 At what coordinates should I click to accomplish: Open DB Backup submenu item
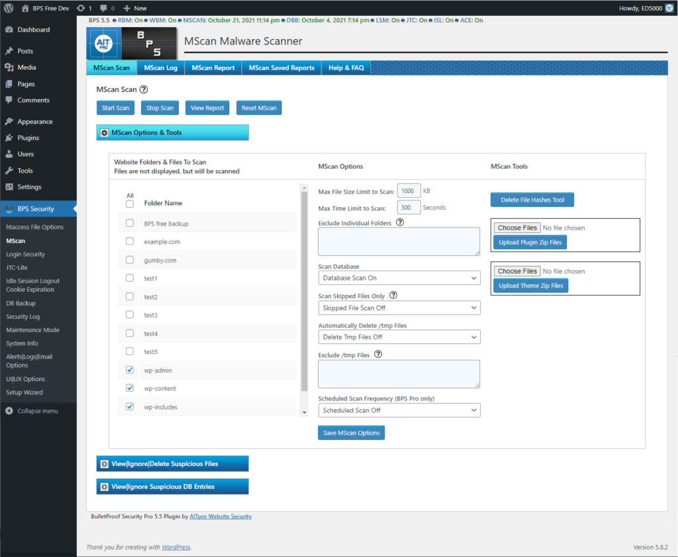21,304
